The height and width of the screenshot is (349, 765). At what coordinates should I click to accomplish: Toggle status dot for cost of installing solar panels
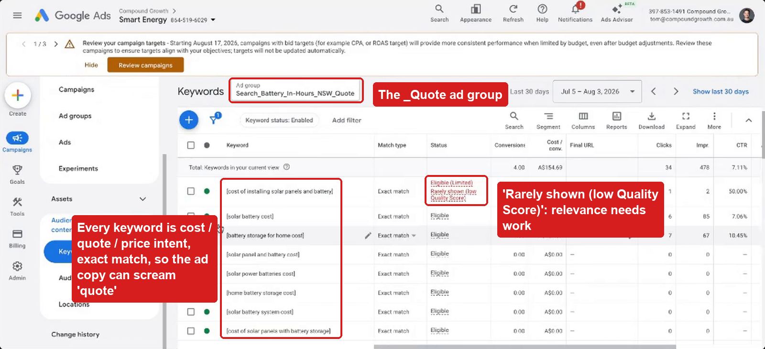coord(207,191)
